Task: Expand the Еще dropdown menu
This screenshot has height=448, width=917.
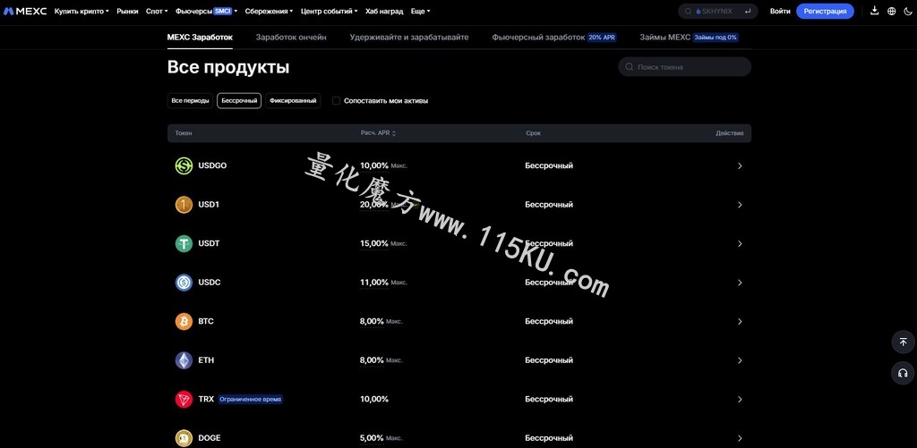Action: click(x=421, y=11)
